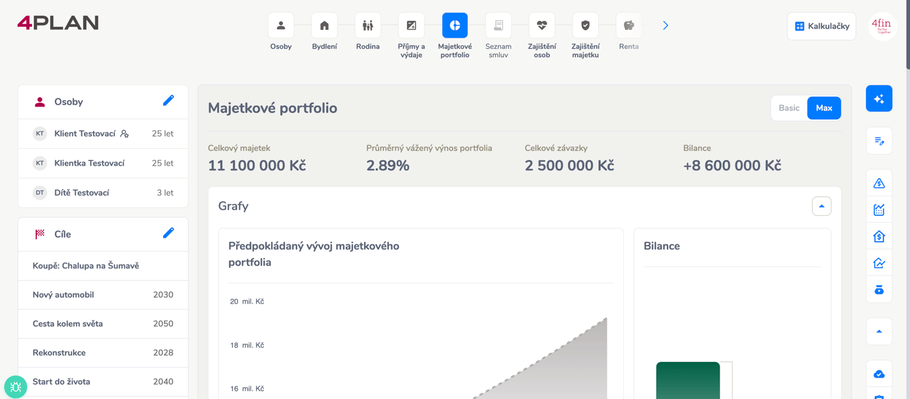The image size is (910, 399).
Task: Select Klientka Testovací in persons list
Action: click(x=89, y=163)
